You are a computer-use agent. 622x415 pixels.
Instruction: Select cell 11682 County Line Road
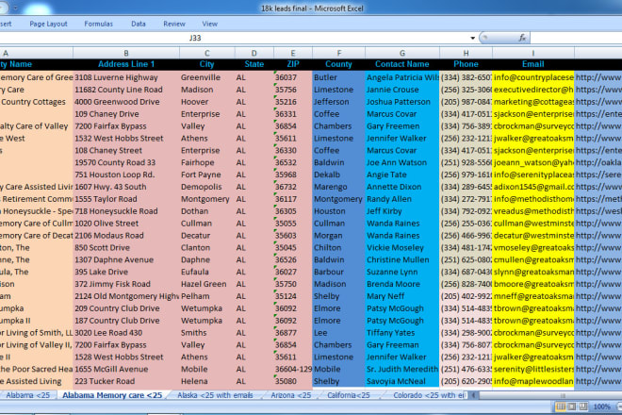click(x=126, y=90)
